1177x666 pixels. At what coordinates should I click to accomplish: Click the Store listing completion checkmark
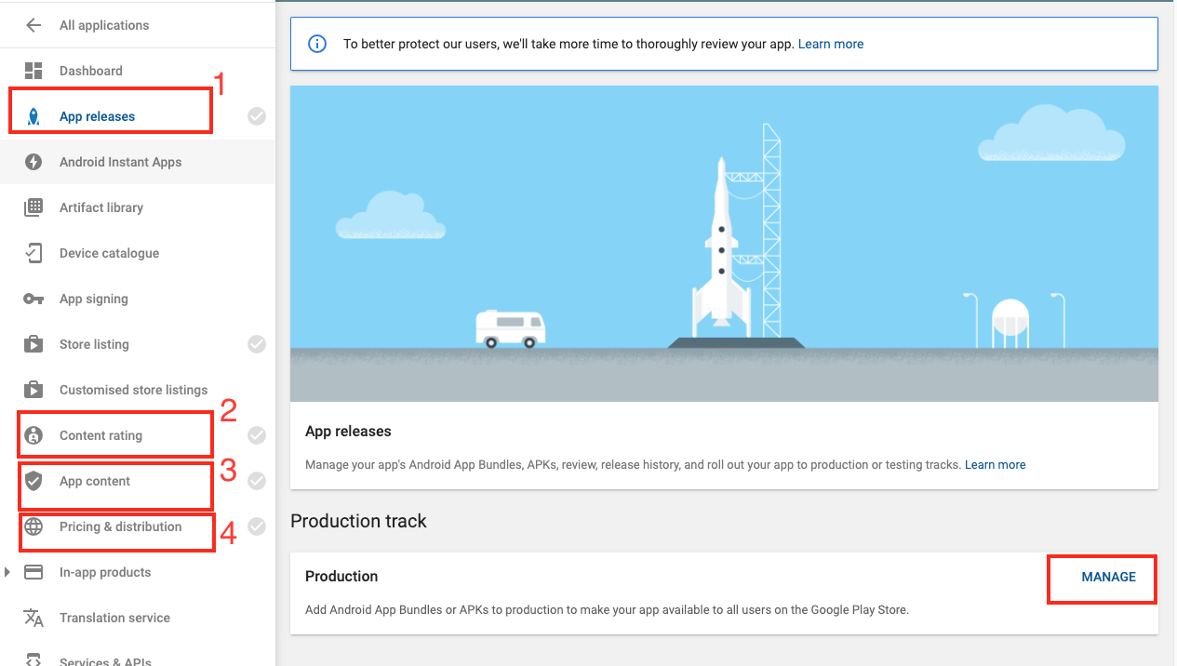[x=257, y=344]
